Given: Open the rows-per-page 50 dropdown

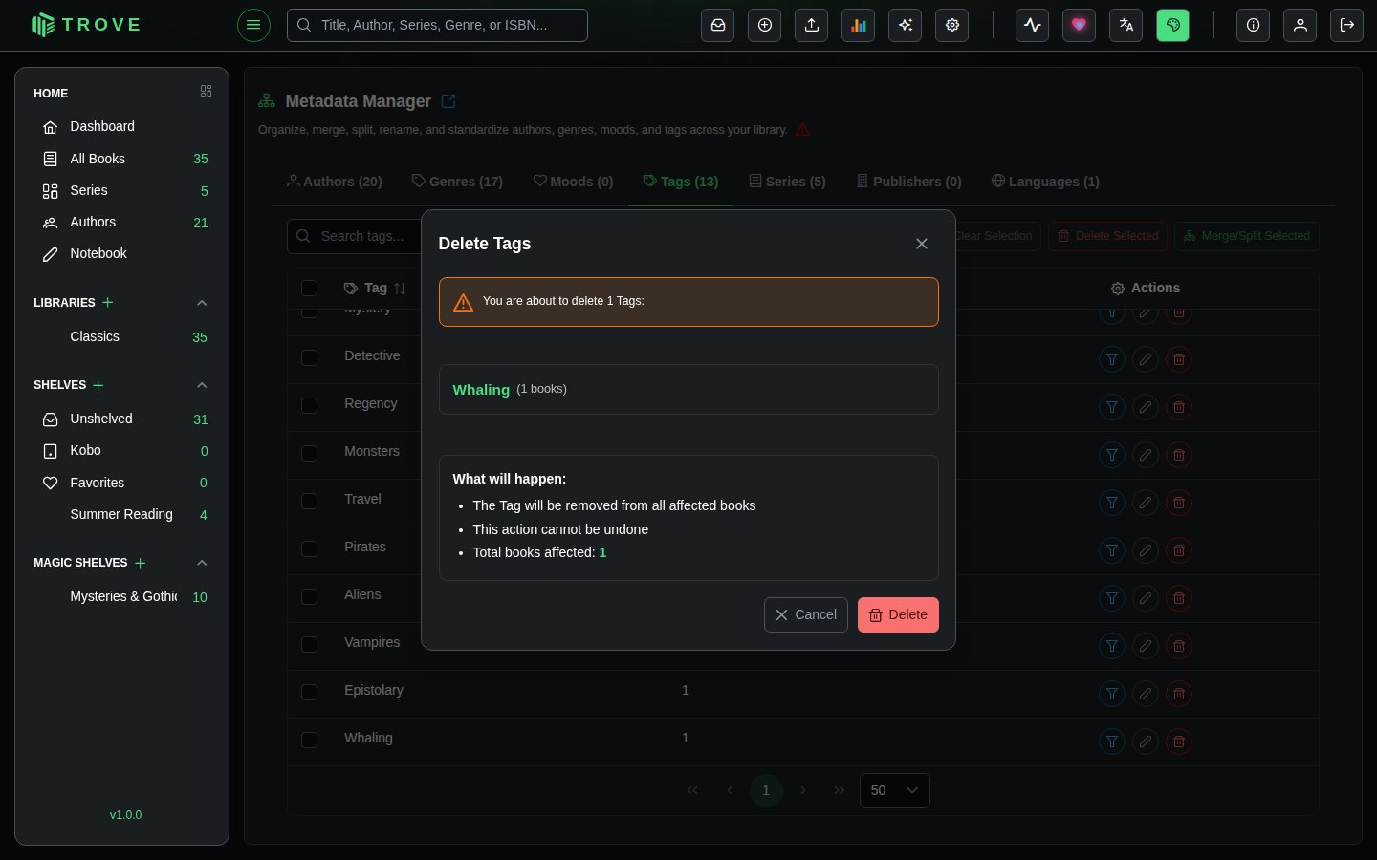Looking at the screenshot, I should (x=895, y=790).
